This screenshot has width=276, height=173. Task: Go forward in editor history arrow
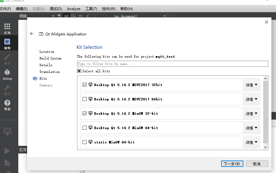click(x=95, y=16)
